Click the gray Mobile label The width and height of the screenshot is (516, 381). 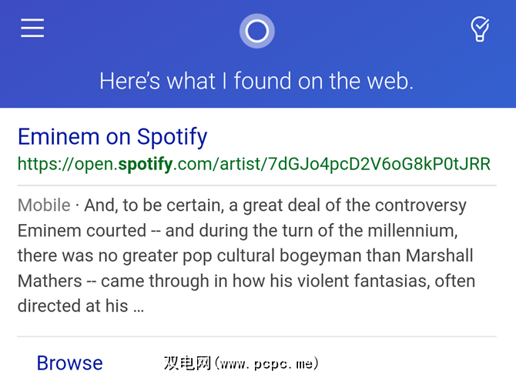(44, 206)
